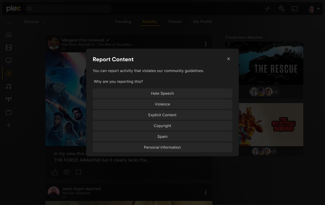Open settings wrench icon
Viewport: 325px width, 205px height.
(x=281, y=9)
